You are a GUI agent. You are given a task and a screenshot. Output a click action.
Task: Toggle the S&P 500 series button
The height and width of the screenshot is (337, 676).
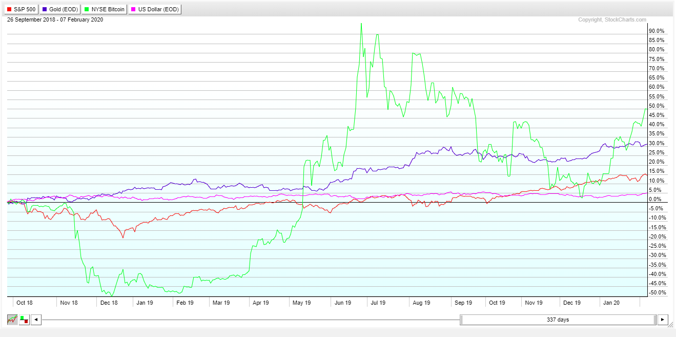tap(22, 9)
